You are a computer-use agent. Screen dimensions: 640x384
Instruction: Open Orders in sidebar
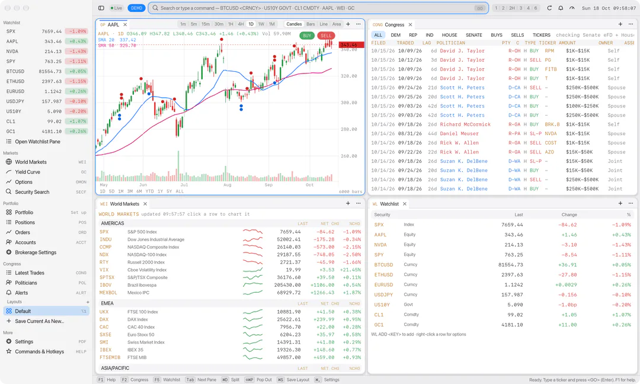tap(46, 232)
